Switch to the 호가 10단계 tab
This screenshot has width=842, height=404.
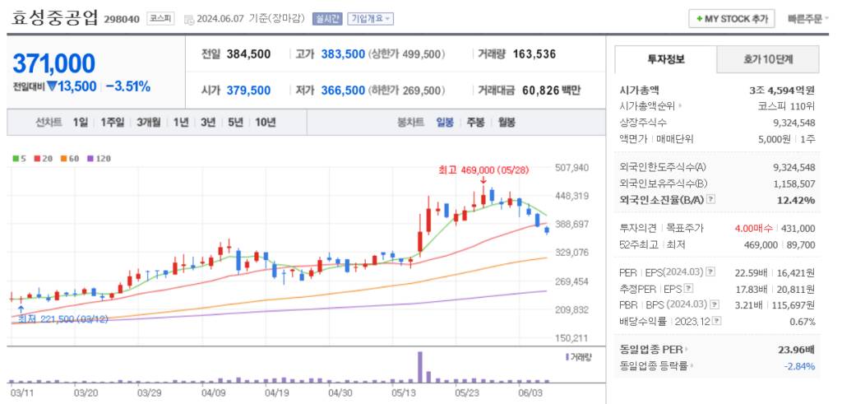tap(768, 59)
